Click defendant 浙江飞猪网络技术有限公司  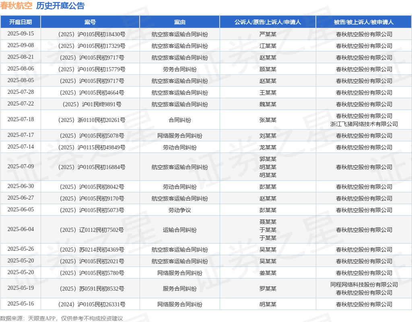click(x=364, y=124)
